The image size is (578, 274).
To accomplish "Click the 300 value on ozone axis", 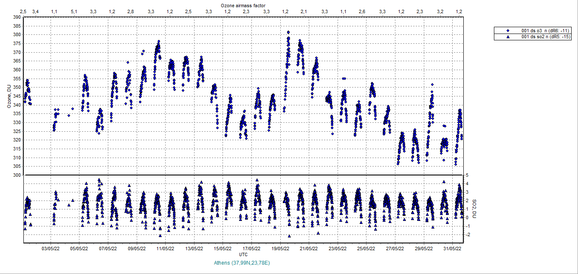I will click(17, 175).
